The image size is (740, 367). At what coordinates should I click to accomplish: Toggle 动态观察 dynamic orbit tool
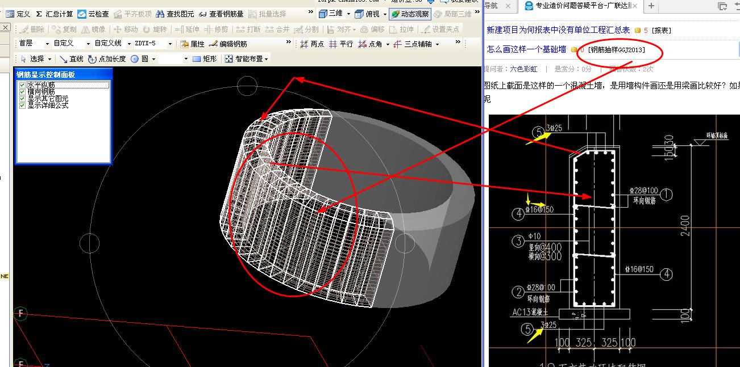[x=410, y=14]
